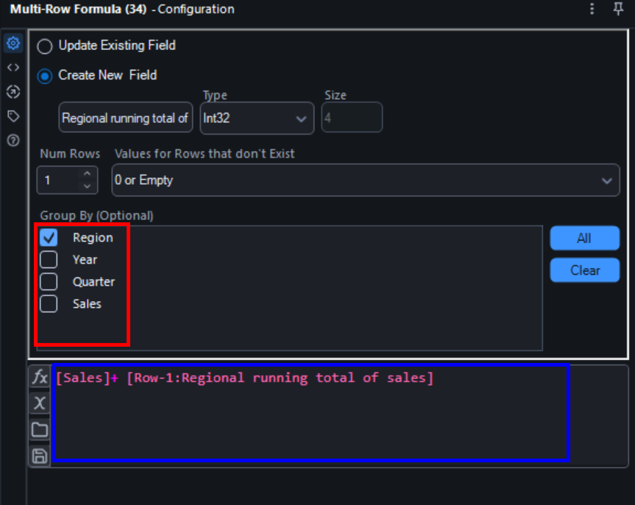Check the Quarter group by checkbox
This screenshot has height=505, width=635.
click(49, 282)
